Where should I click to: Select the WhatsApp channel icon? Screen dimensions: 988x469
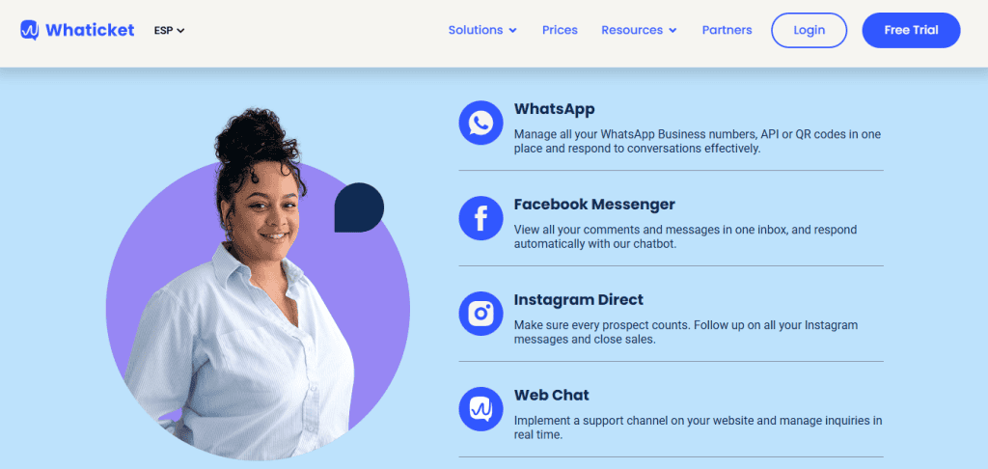point(480,123)
